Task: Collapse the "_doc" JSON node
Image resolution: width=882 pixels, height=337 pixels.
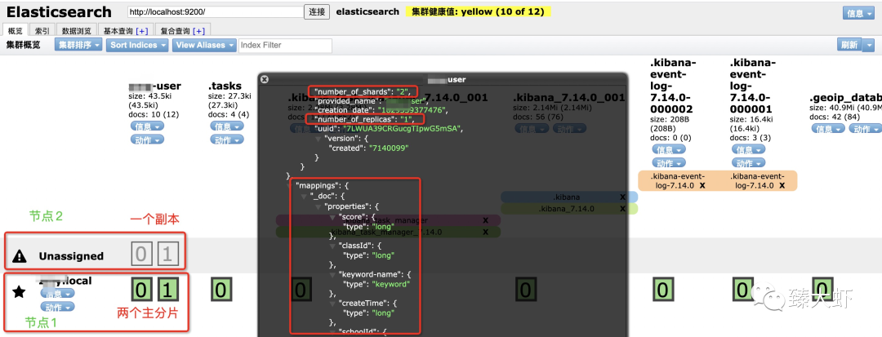Action: (x=305, y=196)
